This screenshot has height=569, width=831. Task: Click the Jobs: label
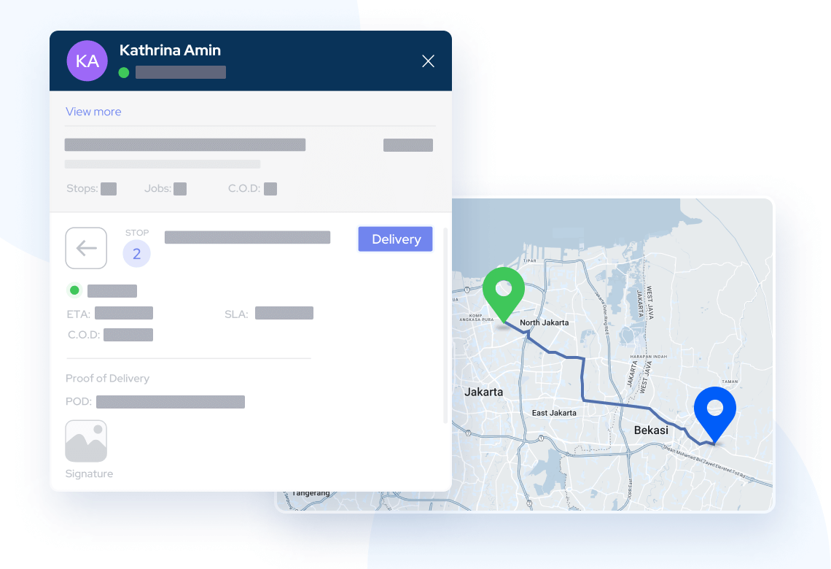(158, 189)
